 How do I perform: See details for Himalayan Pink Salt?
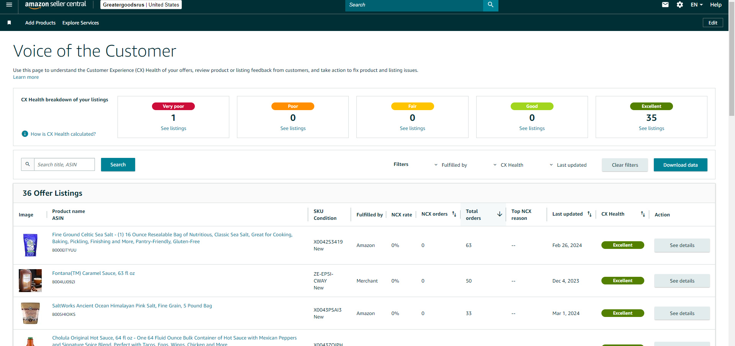pos(682,313)
